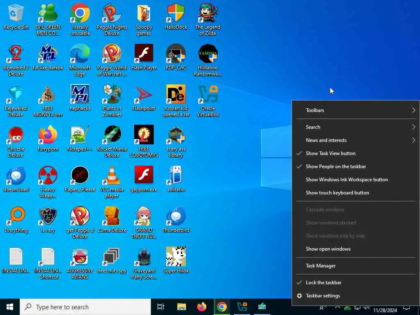
Task: Expand the Toolbars submenu
Action: coord(356,110)
